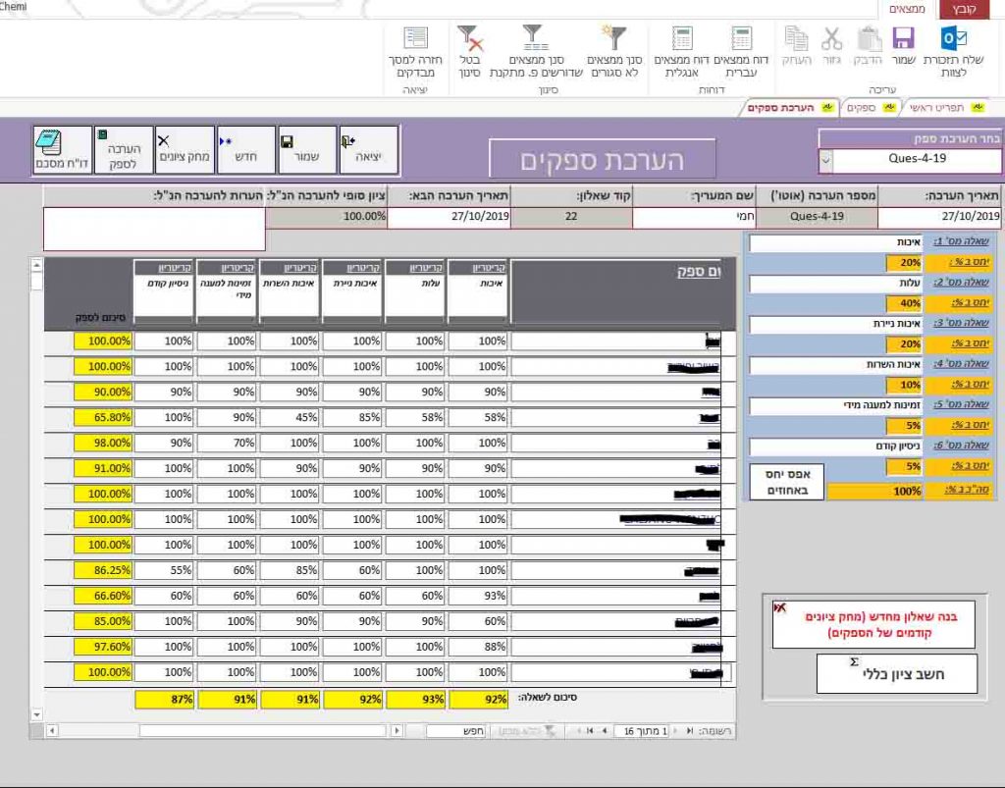Switch to the ספקים (suppliers) tab
The width and height of the screenshot is (1005, 788).
[867, 107]
